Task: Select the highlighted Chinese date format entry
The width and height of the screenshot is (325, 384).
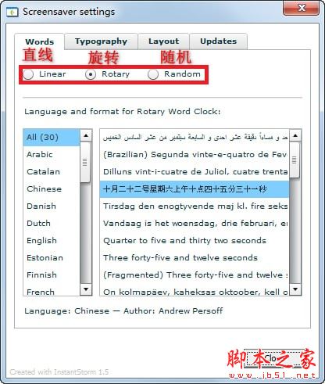Action: click(x=195, y=188)
